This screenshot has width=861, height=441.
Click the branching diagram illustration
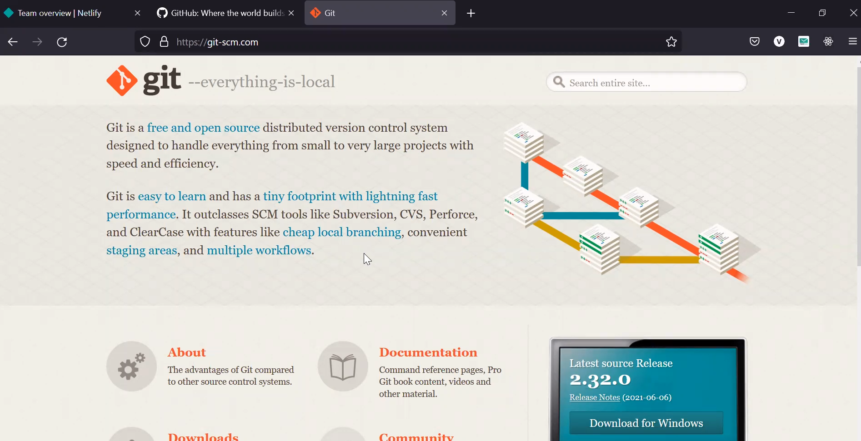point(632,203)
